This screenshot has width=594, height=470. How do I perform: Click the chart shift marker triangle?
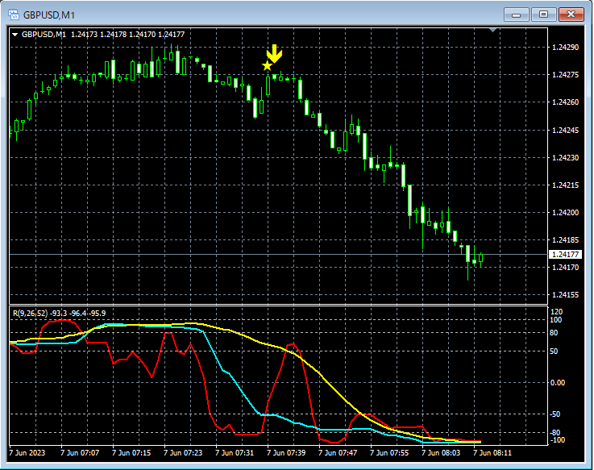pos(493,30)
